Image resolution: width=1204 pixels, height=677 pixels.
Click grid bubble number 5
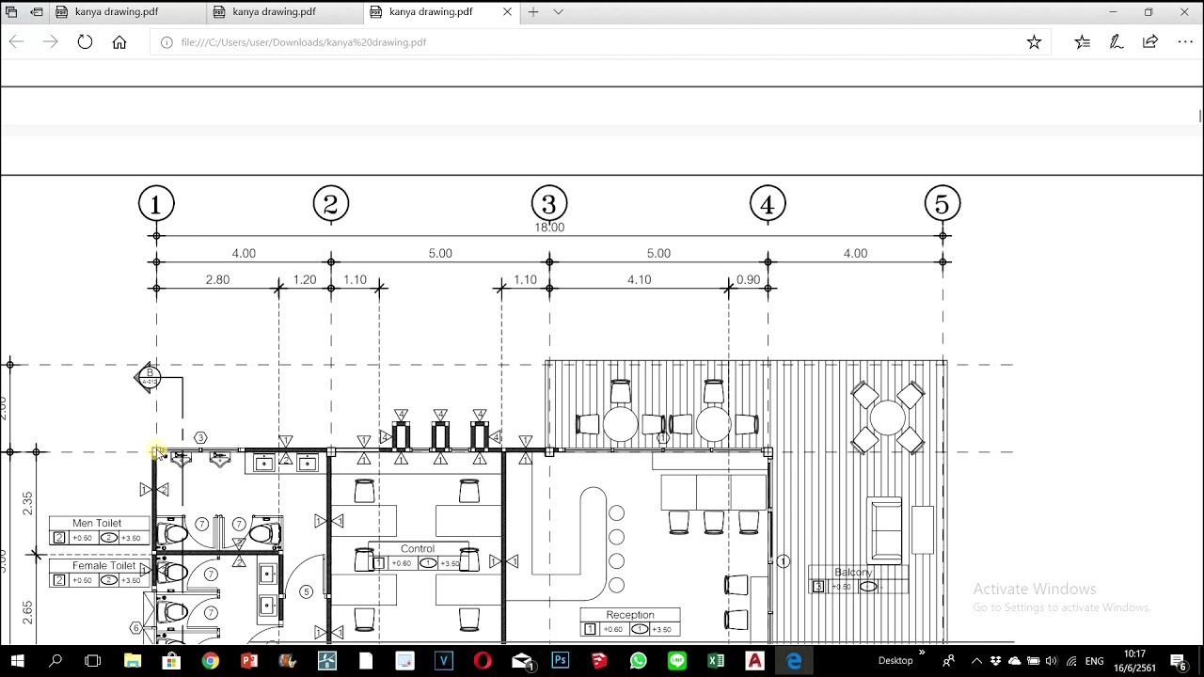[943, 204]
